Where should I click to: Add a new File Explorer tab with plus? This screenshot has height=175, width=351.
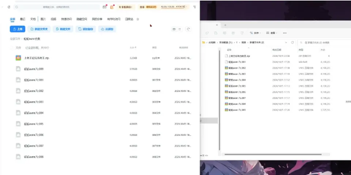pos(225,25)
